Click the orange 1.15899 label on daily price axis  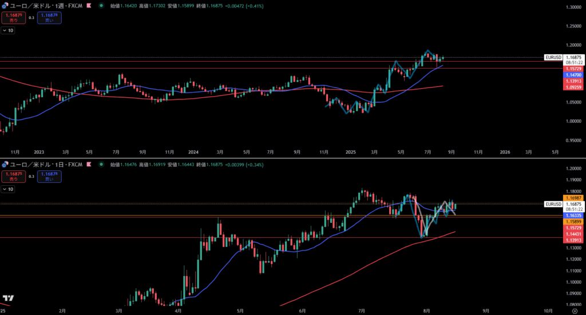pos(573,222)
